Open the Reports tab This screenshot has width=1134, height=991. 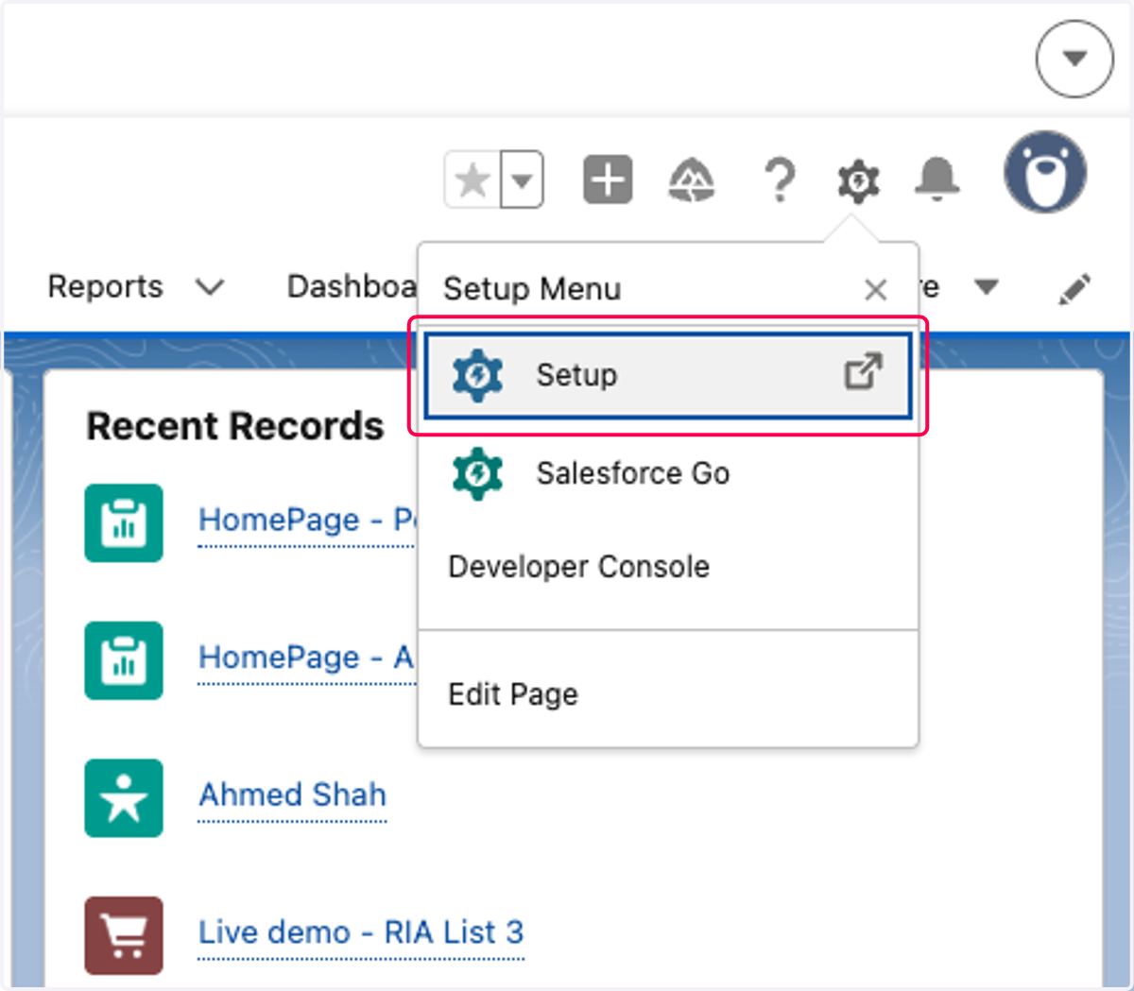tap(105, 286)
